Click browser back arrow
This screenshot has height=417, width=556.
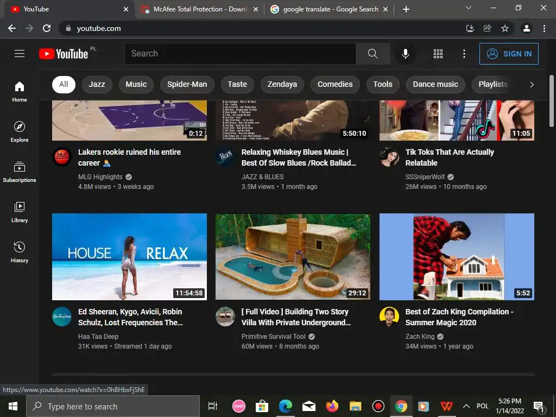12,28
